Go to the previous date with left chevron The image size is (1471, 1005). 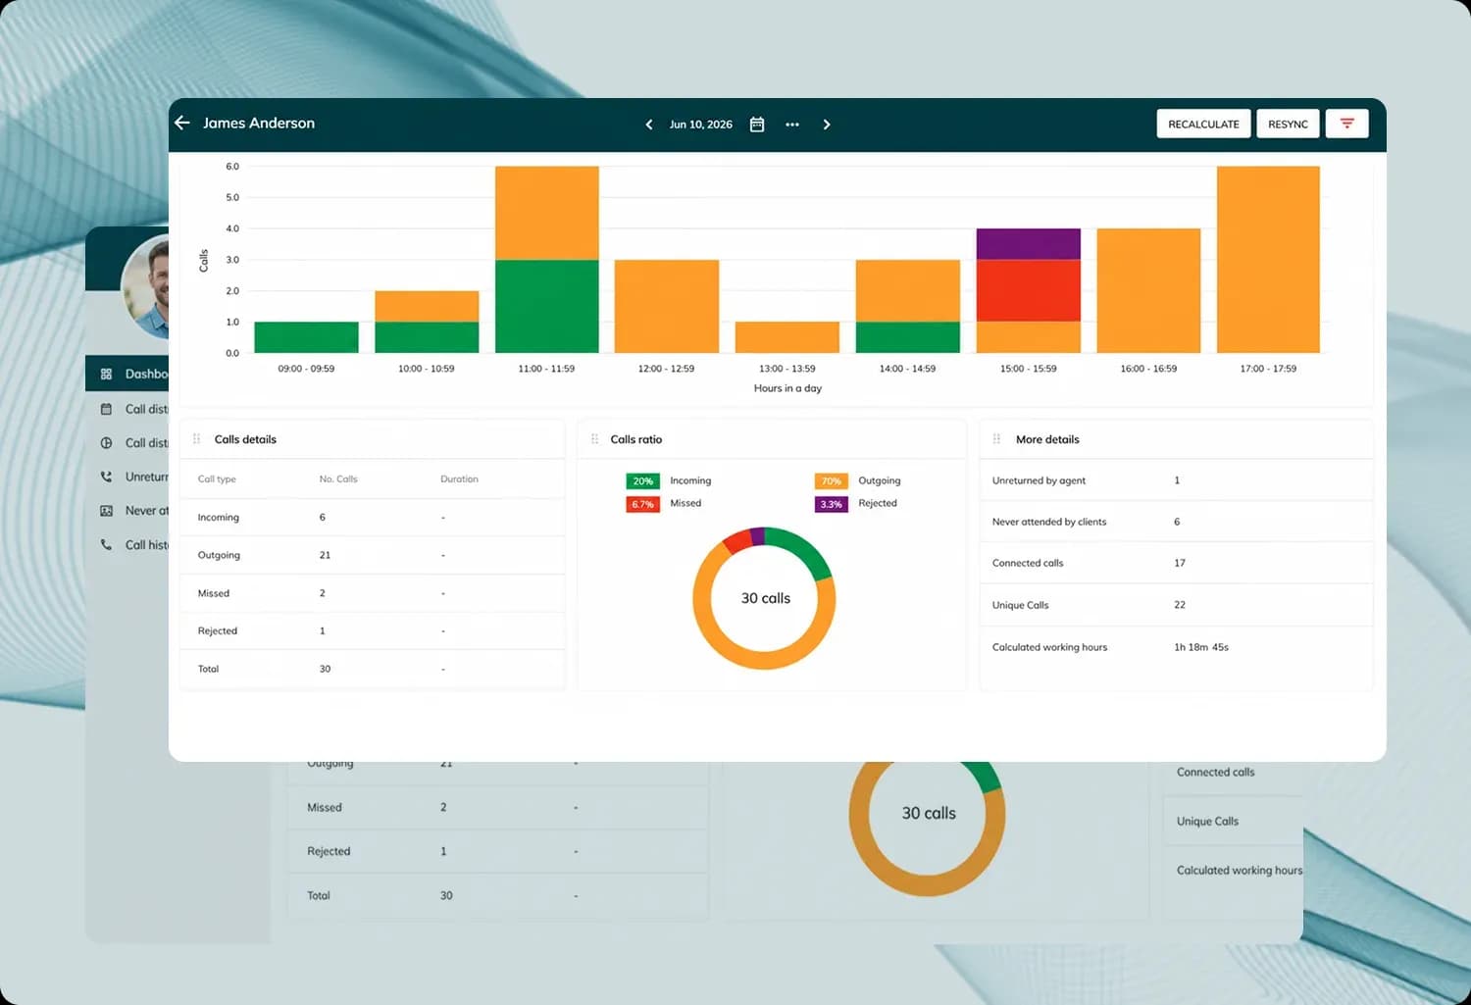(648, 125)
